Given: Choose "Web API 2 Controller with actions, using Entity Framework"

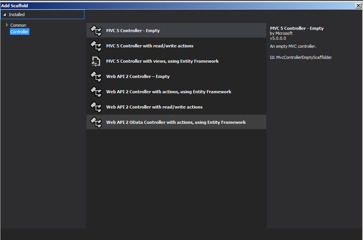Looking at the screenshot, I should point(169,92).
